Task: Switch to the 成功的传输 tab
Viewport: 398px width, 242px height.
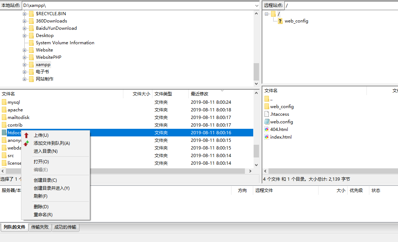Action: click(x=66, y=227)
